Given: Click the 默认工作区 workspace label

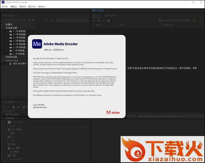Looking at the screenshot, I should tap(99, 11).
